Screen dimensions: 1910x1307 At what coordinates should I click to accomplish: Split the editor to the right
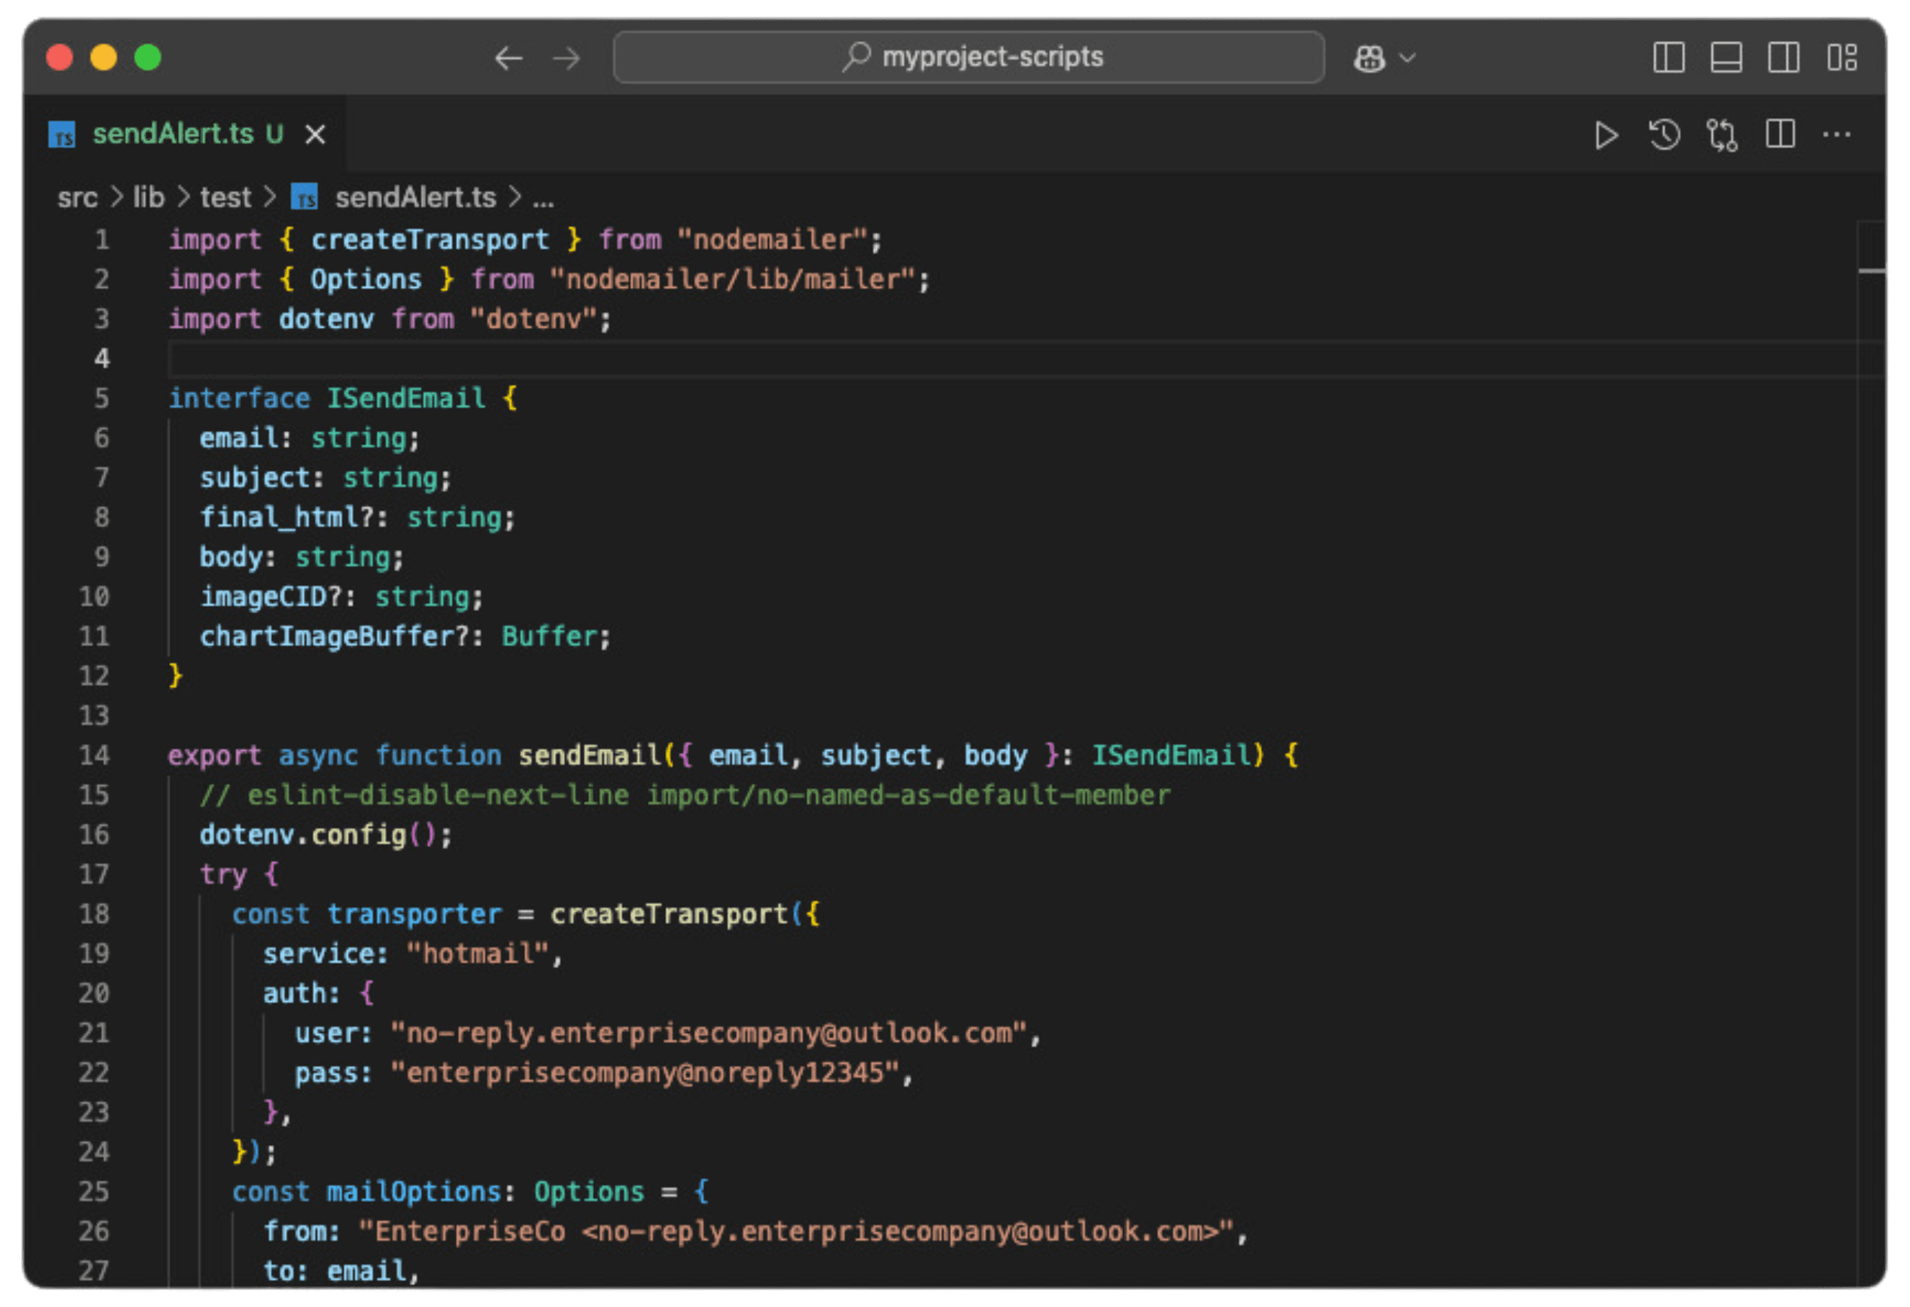(1780, 134)
